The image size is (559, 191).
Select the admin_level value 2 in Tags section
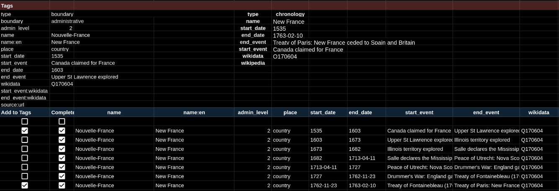[x=71, y=28]
